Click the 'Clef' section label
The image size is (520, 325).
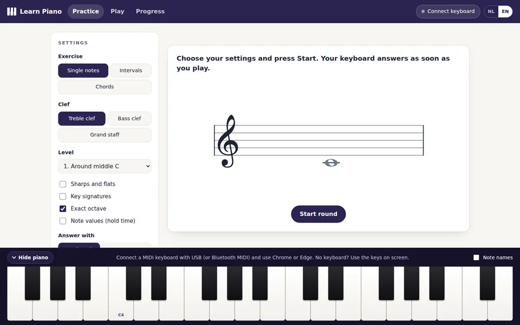click(64, 105)
